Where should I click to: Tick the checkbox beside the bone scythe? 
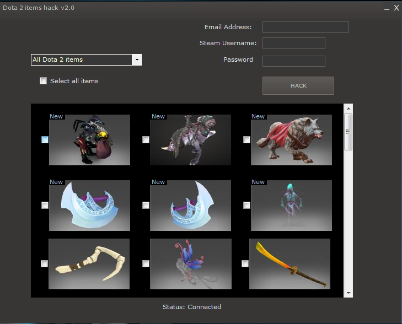(x=44, y=263)
